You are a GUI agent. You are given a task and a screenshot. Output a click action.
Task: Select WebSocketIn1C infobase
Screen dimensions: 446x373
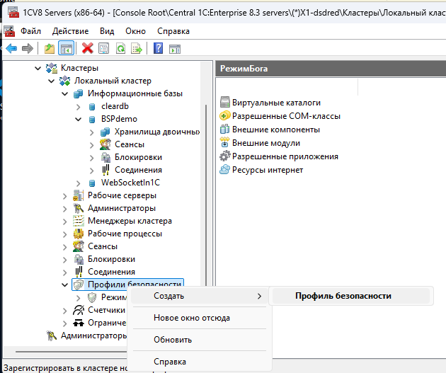click(x=130, y=183)
